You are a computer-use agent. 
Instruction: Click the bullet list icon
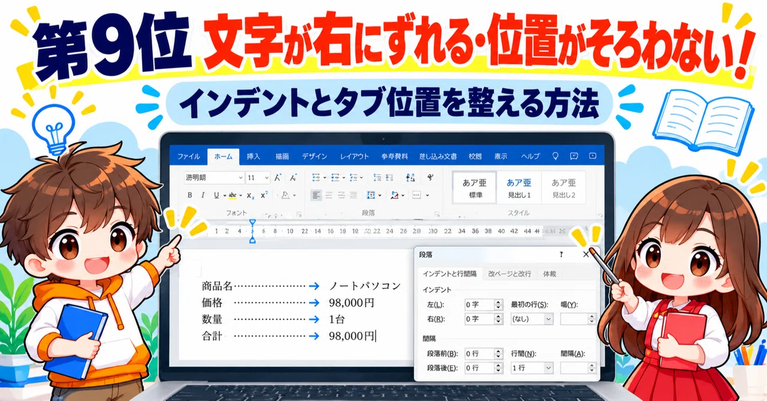318,177
